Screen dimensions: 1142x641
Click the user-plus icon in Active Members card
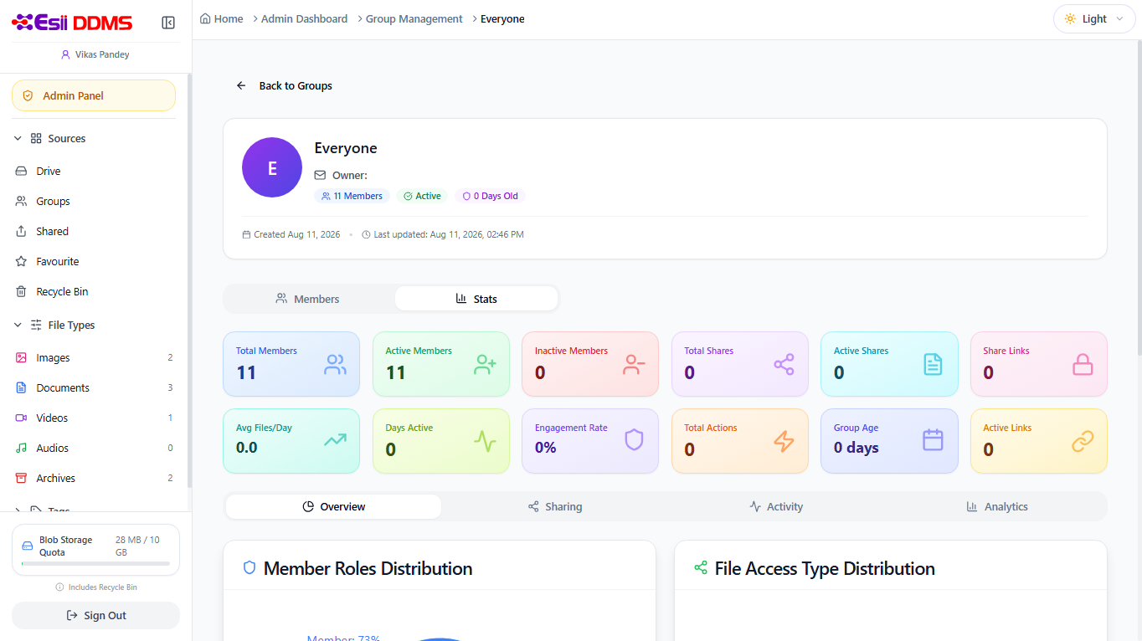tap(486, 364)
